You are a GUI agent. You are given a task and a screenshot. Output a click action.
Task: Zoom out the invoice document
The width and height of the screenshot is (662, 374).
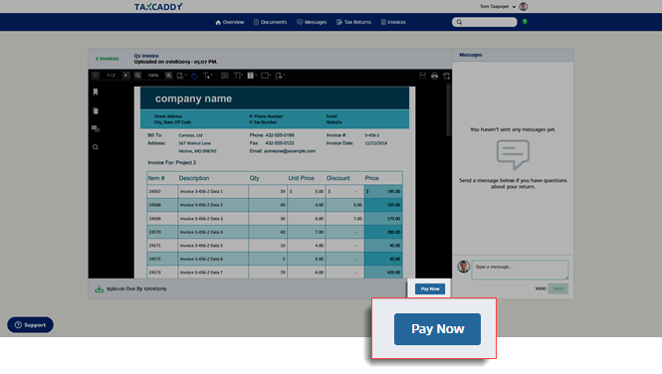click(138, 76)
